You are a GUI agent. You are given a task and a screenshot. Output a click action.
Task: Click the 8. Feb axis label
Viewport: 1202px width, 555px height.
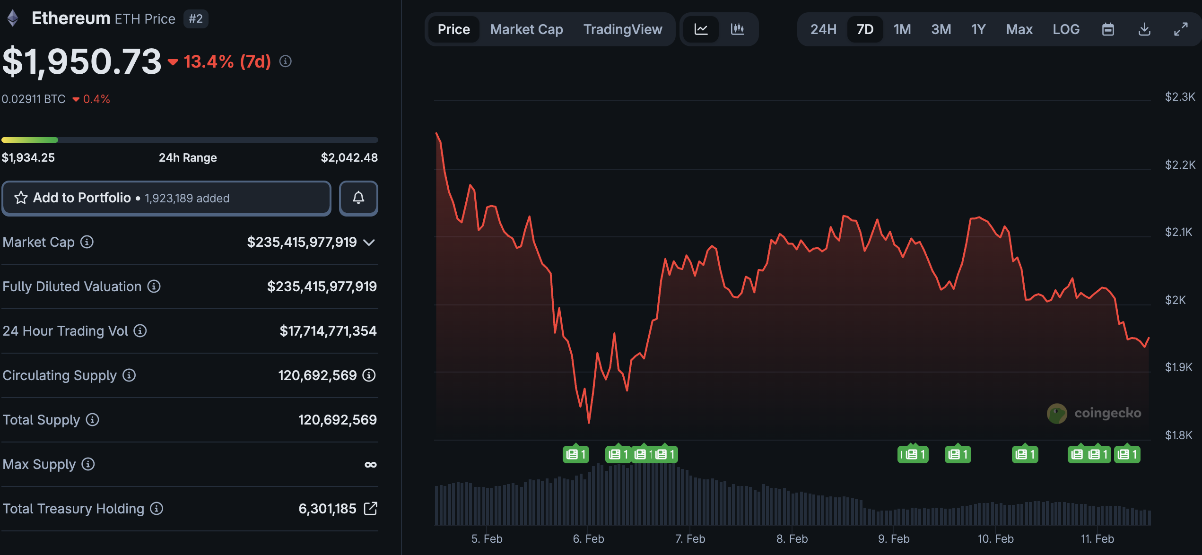pos(792,539)
